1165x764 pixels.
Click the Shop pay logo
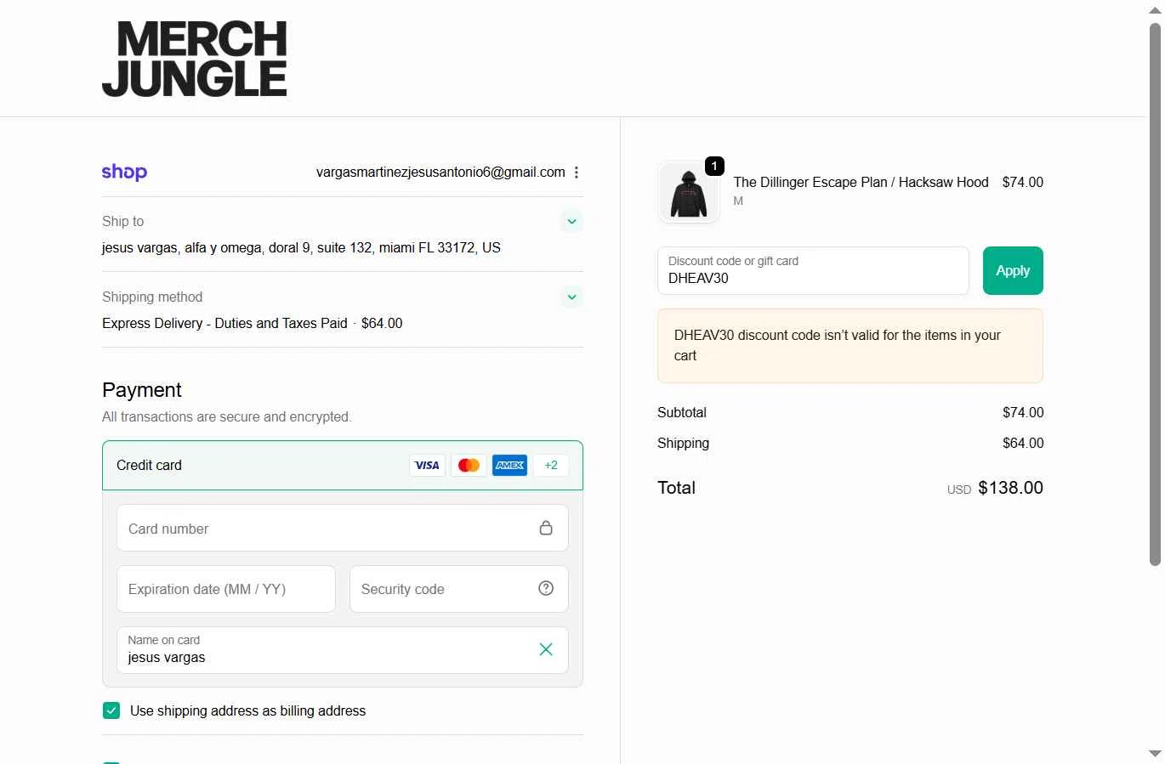124,173
